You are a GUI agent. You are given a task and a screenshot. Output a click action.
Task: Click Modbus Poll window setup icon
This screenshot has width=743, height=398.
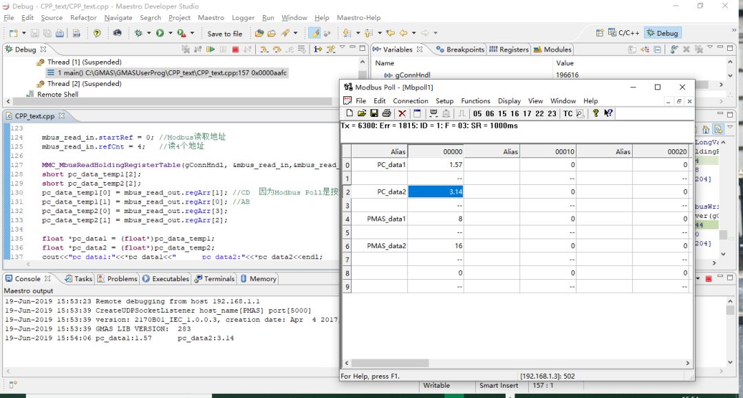(417, 113)
